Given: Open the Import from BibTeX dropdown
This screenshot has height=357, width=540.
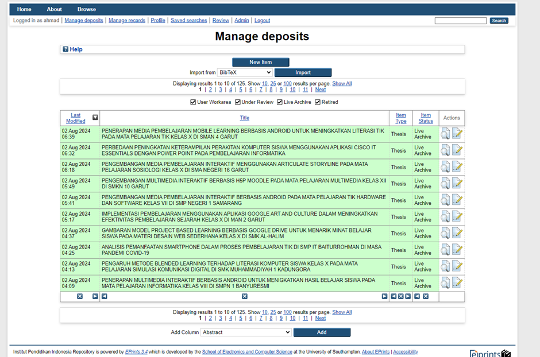Looking at the screenshot, I should click(x=245, y=72).
